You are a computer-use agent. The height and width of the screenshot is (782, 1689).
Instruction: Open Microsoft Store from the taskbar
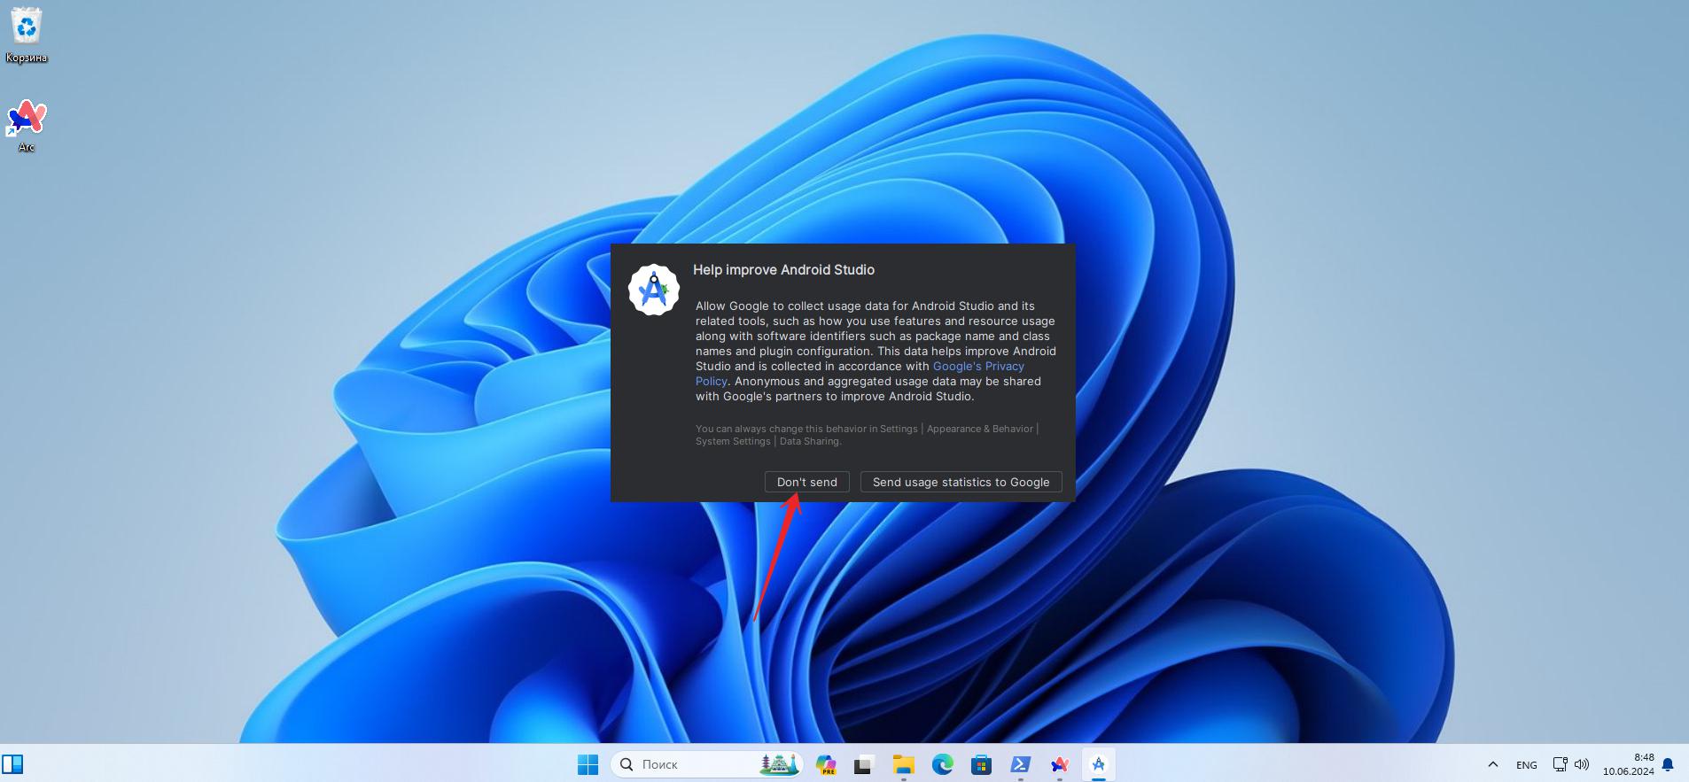(981, 764)
